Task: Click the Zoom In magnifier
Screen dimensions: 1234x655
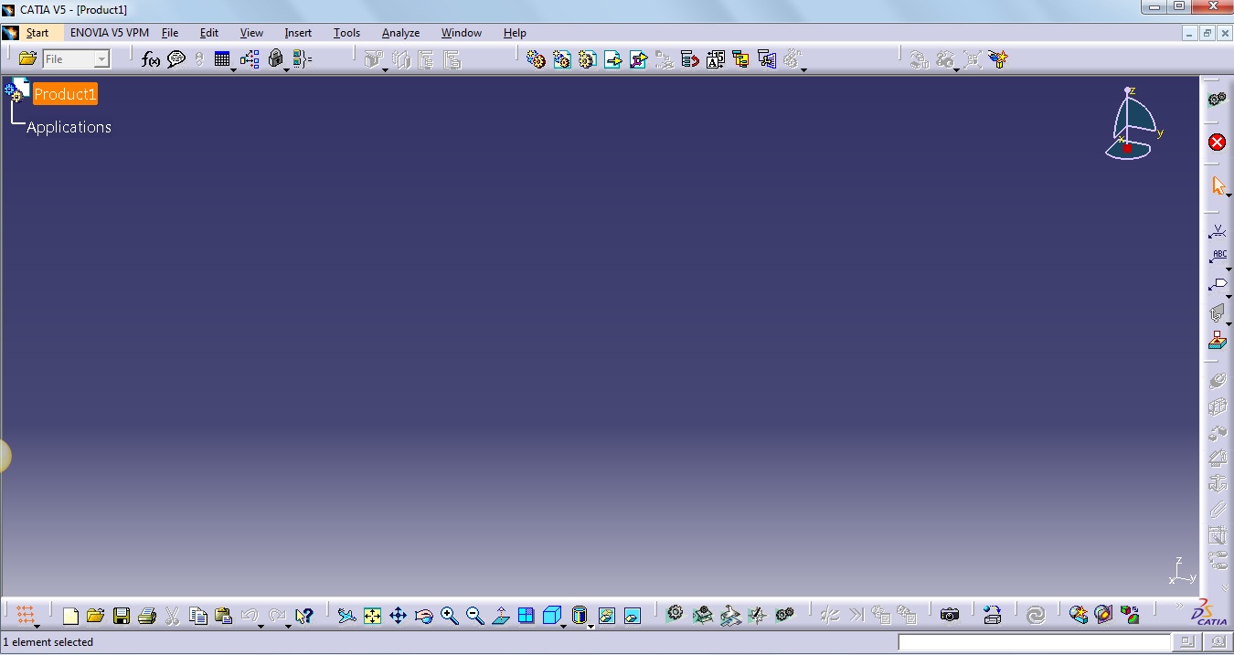Action: [x=449, y=616]
